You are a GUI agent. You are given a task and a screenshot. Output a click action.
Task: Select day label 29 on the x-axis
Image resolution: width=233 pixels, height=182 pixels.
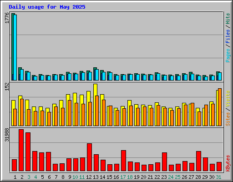[x=205, y=177]
